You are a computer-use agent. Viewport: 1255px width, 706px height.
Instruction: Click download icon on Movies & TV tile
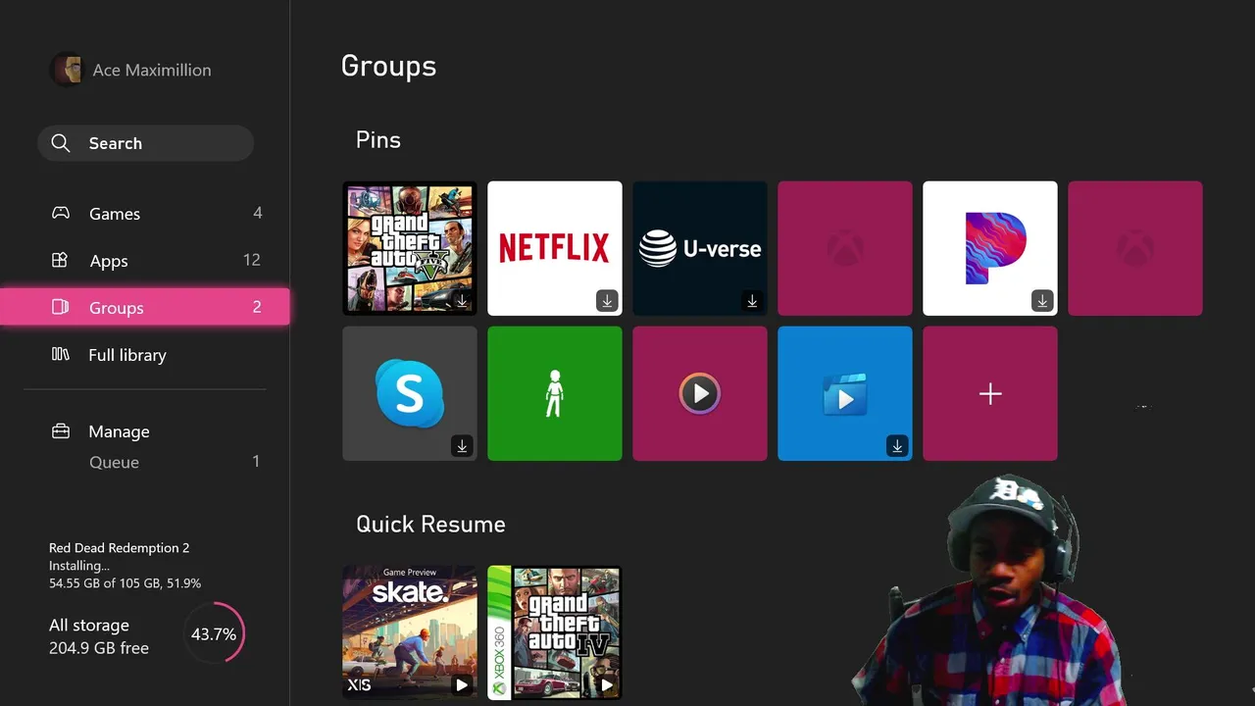pyautogui.click(x=897, y=446)
